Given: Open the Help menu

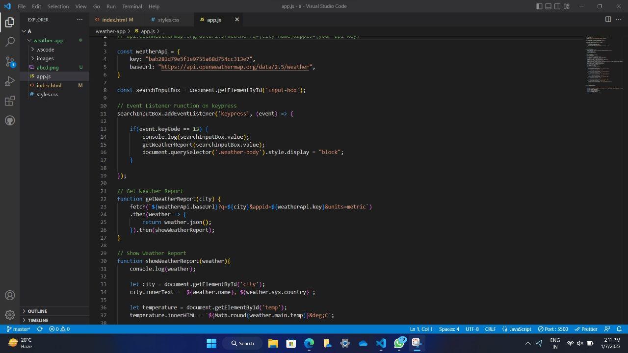Looking at the screenshot, I should point(154,6).
